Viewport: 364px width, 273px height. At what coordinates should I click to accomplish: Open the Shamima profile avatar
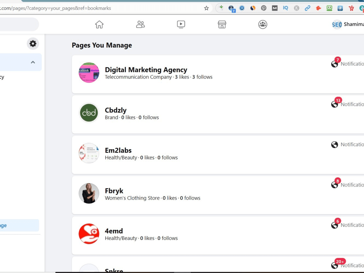click(x=337, y=24)
